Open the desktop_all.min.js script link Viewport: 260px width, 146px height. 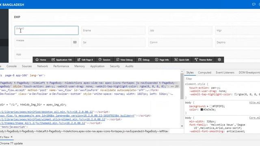click(46, 112)
